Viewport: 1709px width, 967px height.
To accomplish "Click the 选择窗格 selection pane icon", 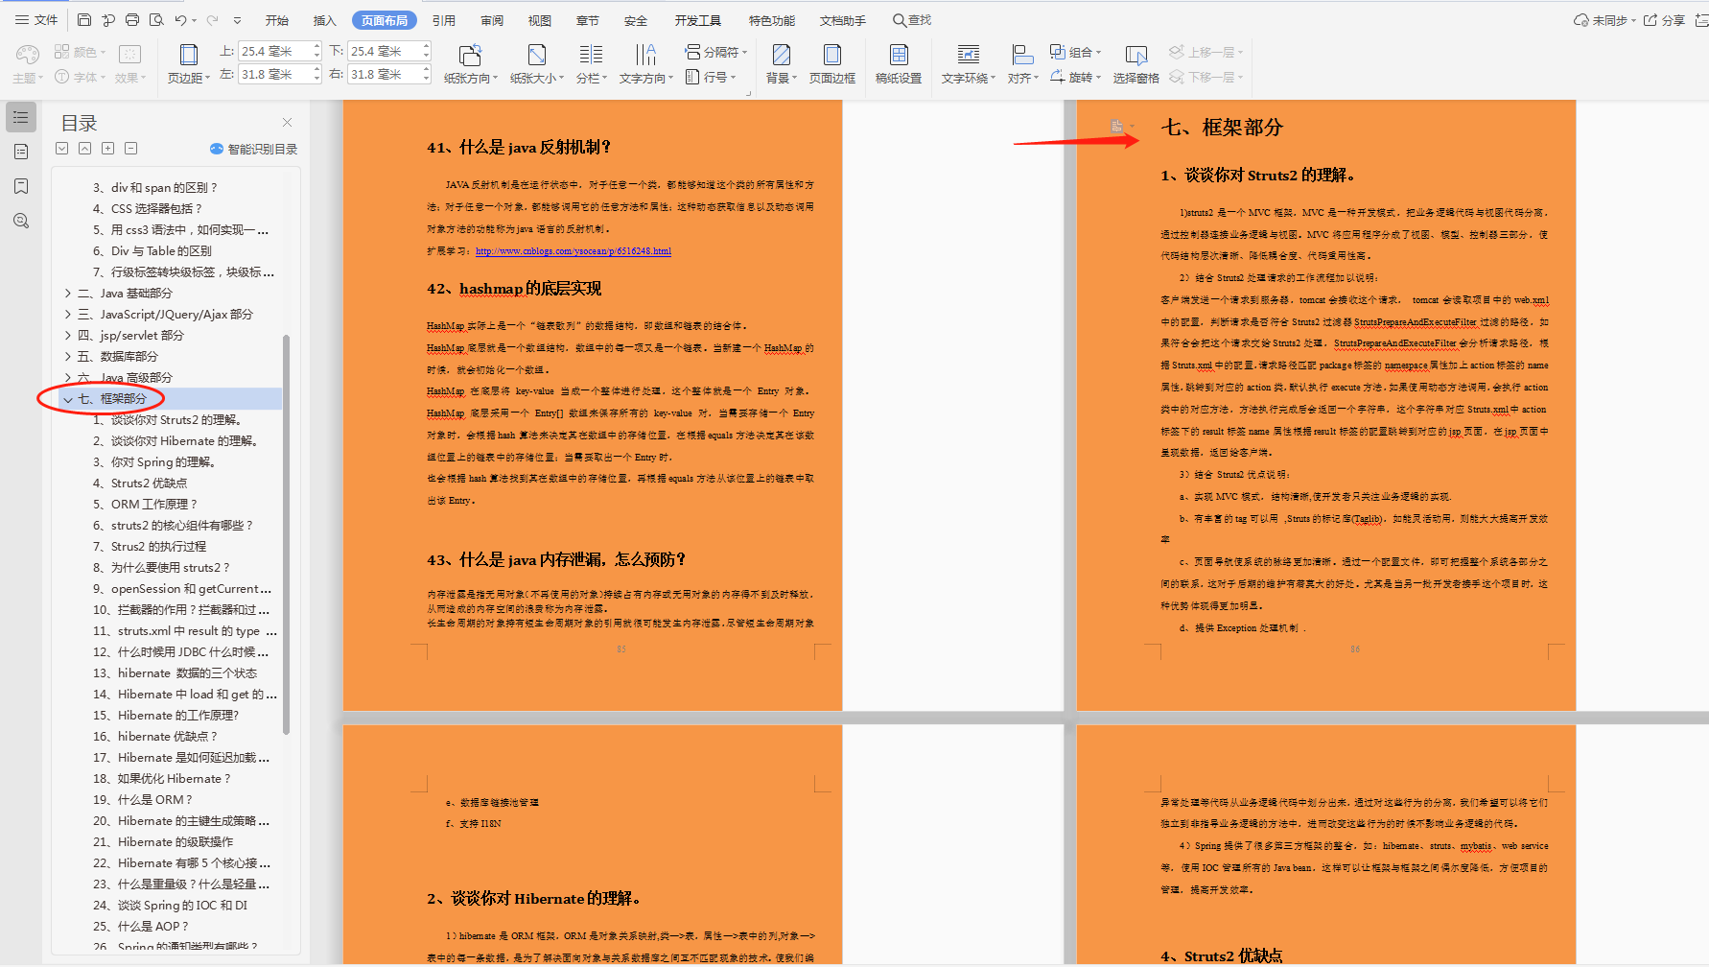I will pos(1136,64).
